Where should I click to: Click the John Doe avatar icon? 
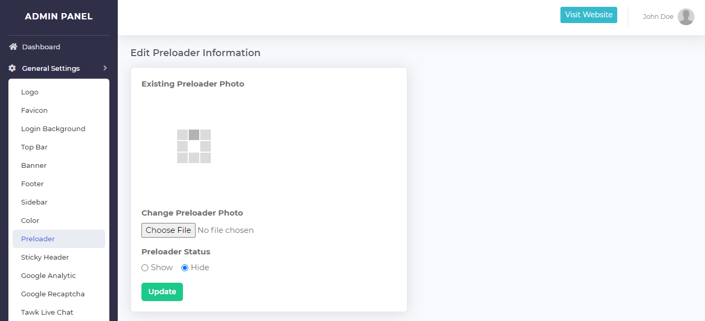686,17
